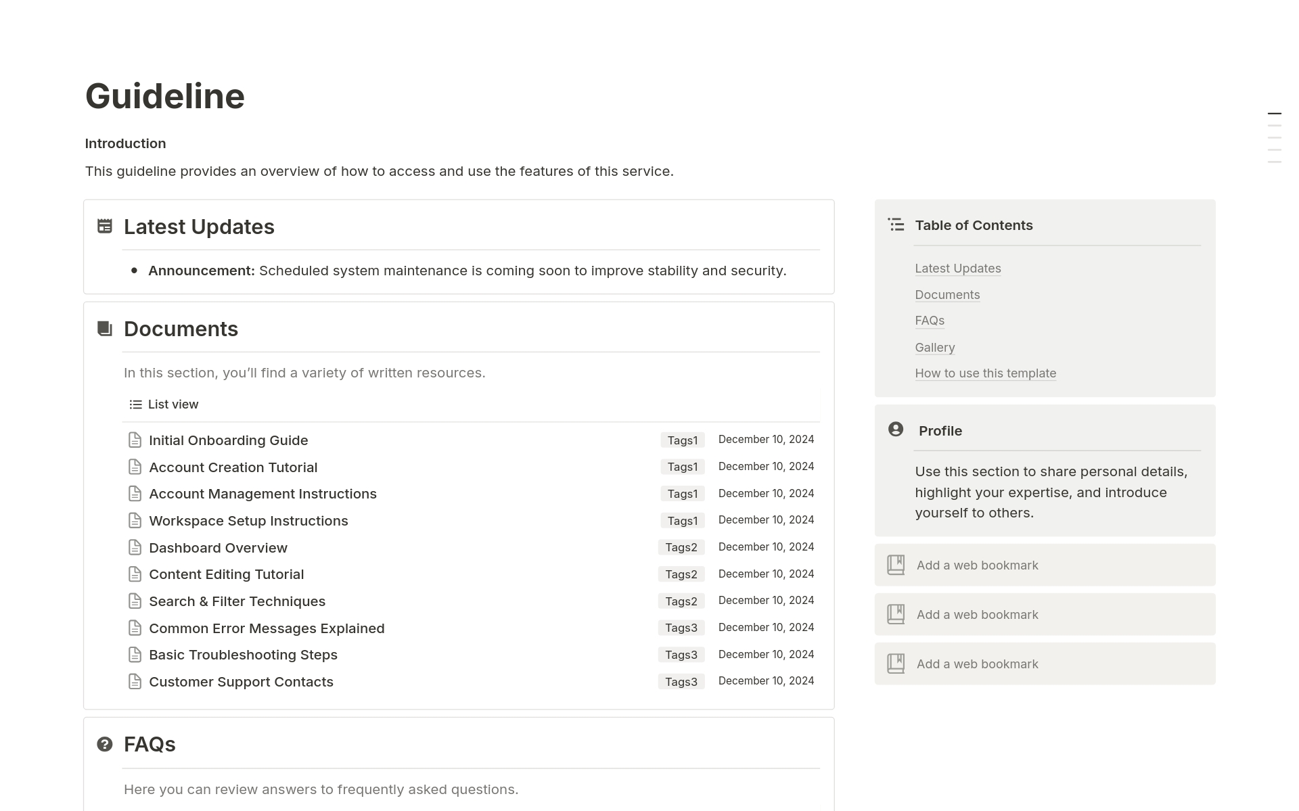1299x811 pixels.
Task: Click the calendar icon beside Latest Updates
Action: pyautogui.click(x=105, y=227)
